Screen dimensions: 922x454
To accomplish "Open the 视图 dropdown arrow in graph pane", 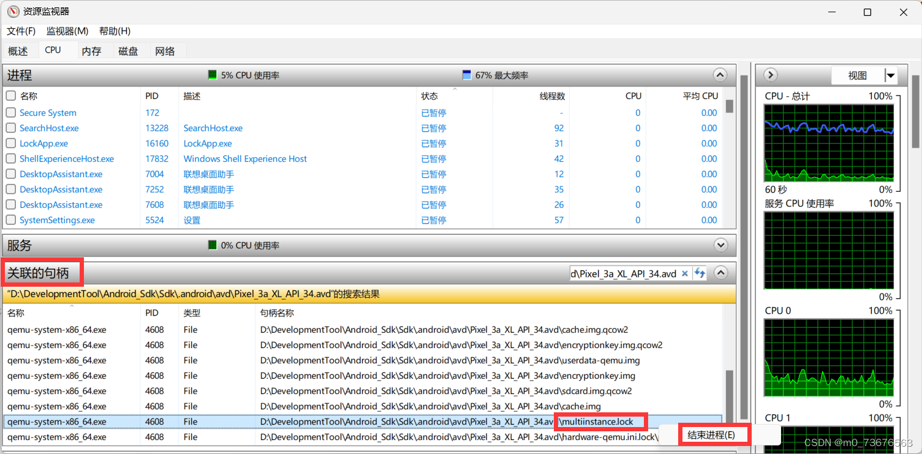I will (891, 76).
